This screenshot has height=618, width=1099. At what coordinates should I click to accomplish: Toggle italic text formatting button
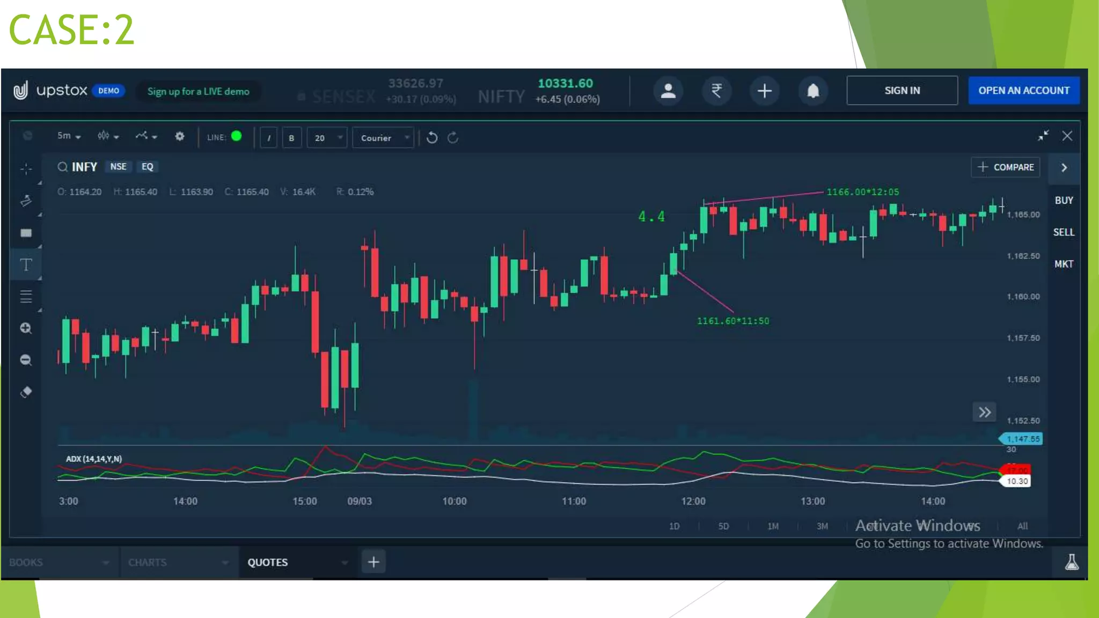[269, 138]
